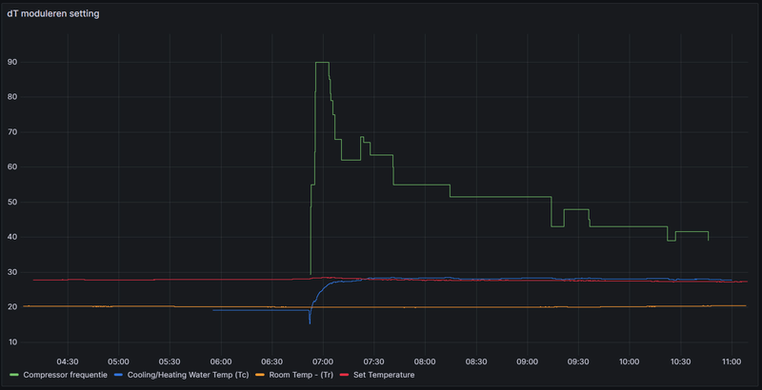Click the 05:00 time axis label
Image resolution: width=762 pixels, height=390 pixels.
tap(118, 361)
